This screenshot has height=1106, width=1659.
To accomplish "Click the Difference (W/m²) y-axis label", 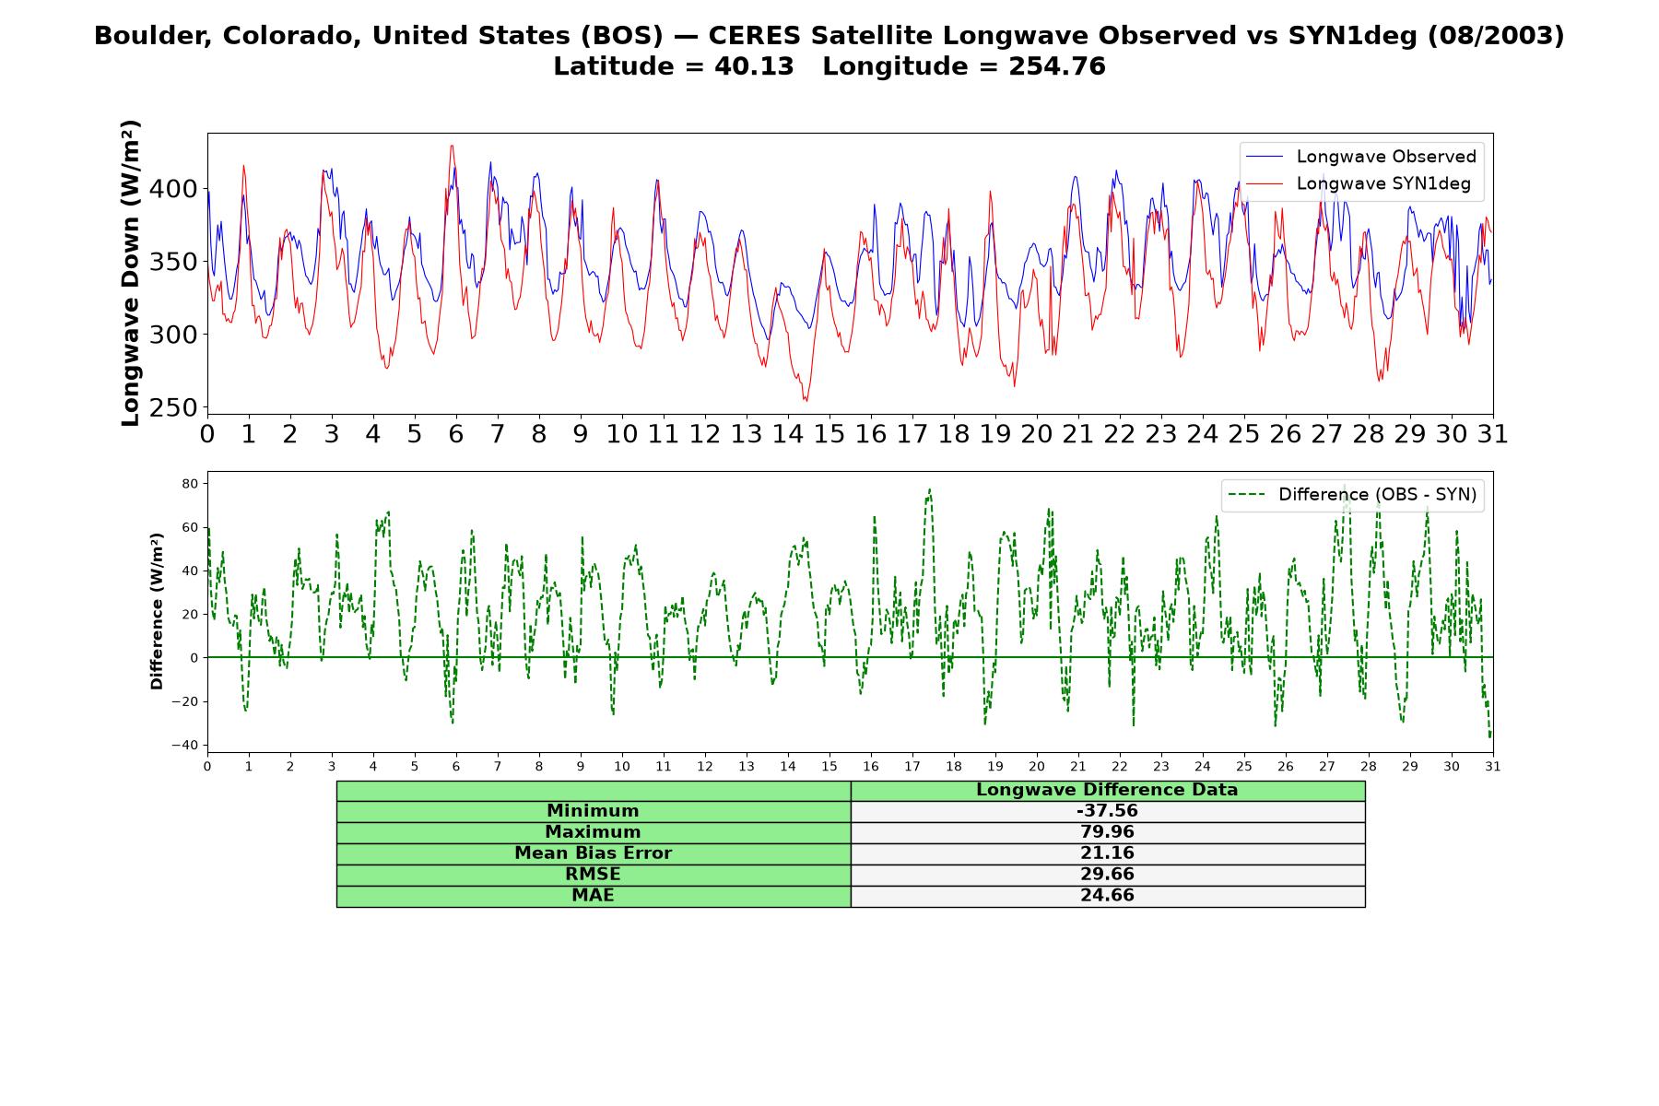I will (x=157, y=611).
